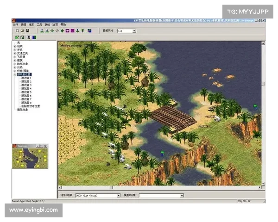Select 游戏者 4 start position

pos(26,89)
